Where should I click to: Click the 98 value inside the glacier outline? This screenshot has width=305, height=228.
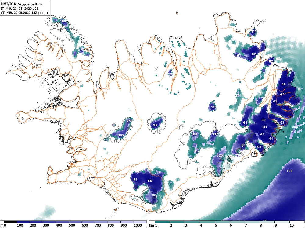[x=155, y=125]
